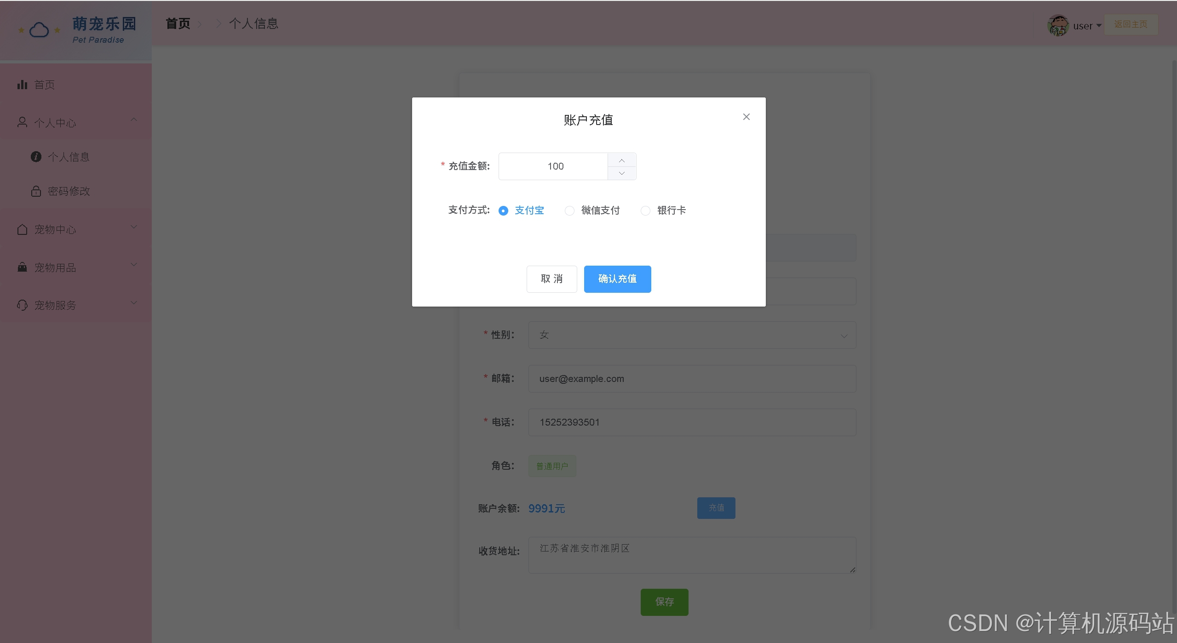Click the lock icon beside 密码修改

tap(36, 191)
